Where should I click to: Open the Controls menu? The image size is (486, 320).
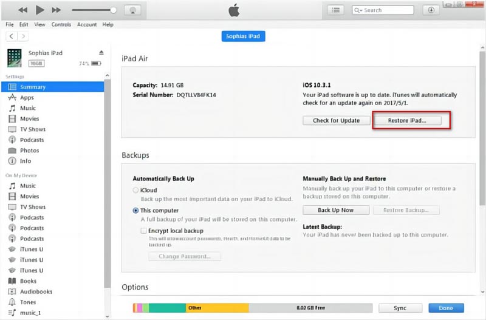point(61,24)
